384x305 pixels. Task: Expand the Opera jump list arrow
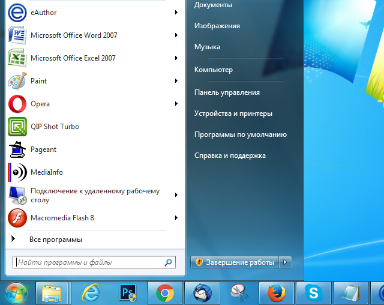click(x=176, y=104)
